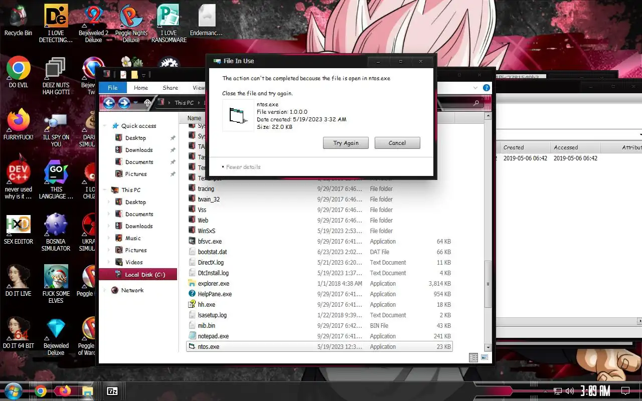
Task: Open the HxD hex editor desktop shortcut
Action: (19, 229)
